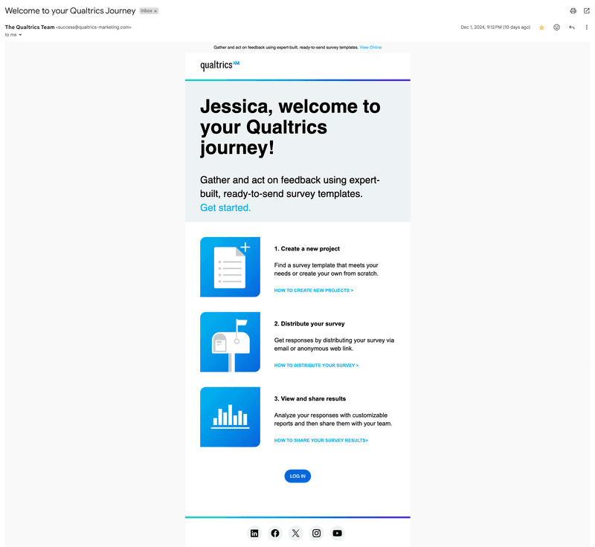Click the Qualtrics XM logo
The width and height of the screenshot is (595, 547).
(x=219, y=65)
